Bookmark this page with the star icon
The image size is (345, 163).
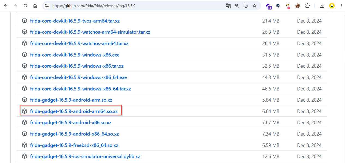point(255,6)
